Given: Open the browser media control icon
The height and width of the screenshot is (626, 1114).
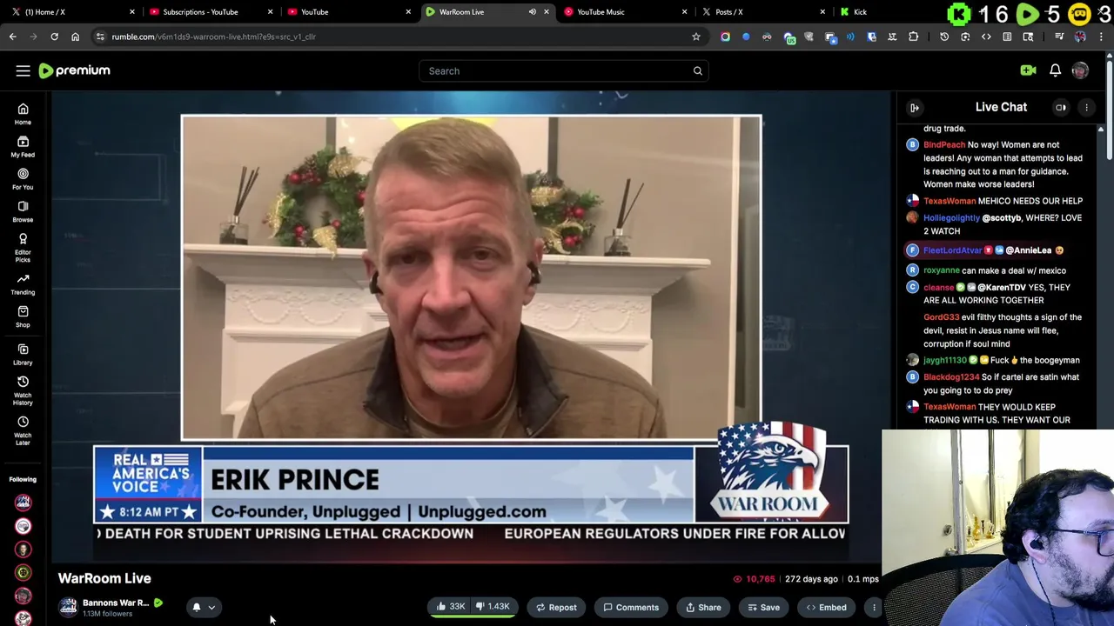Looking at the screenshot, I should click(1059, 37).
